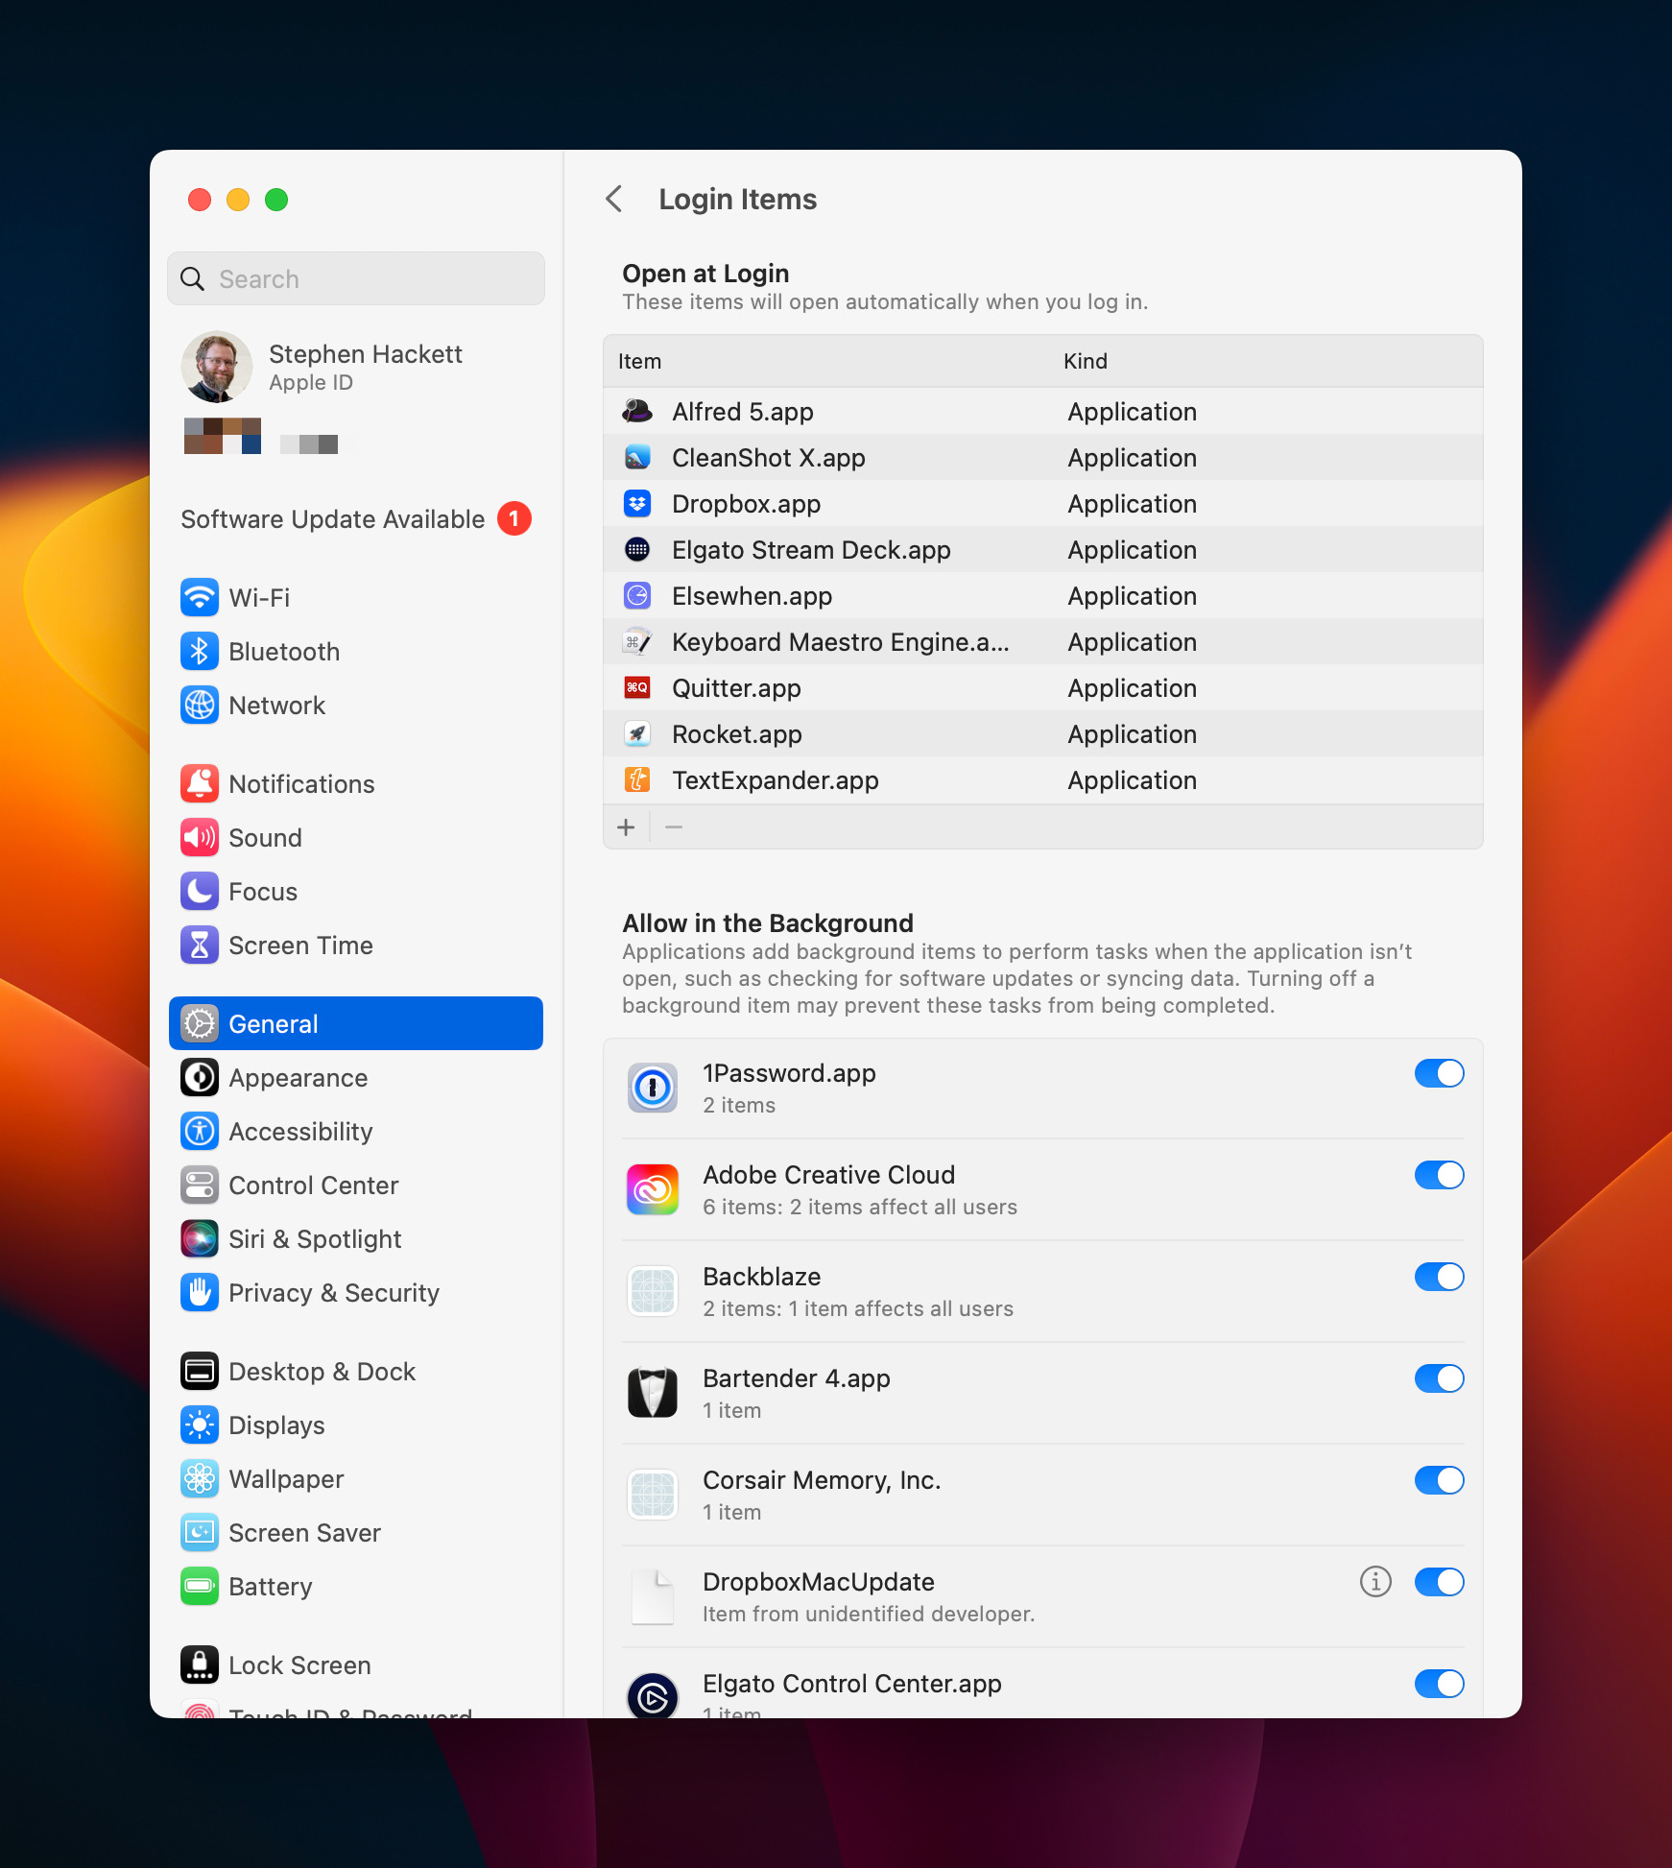
Task: Click the Quitter app icon
Action: coord(637,687)
